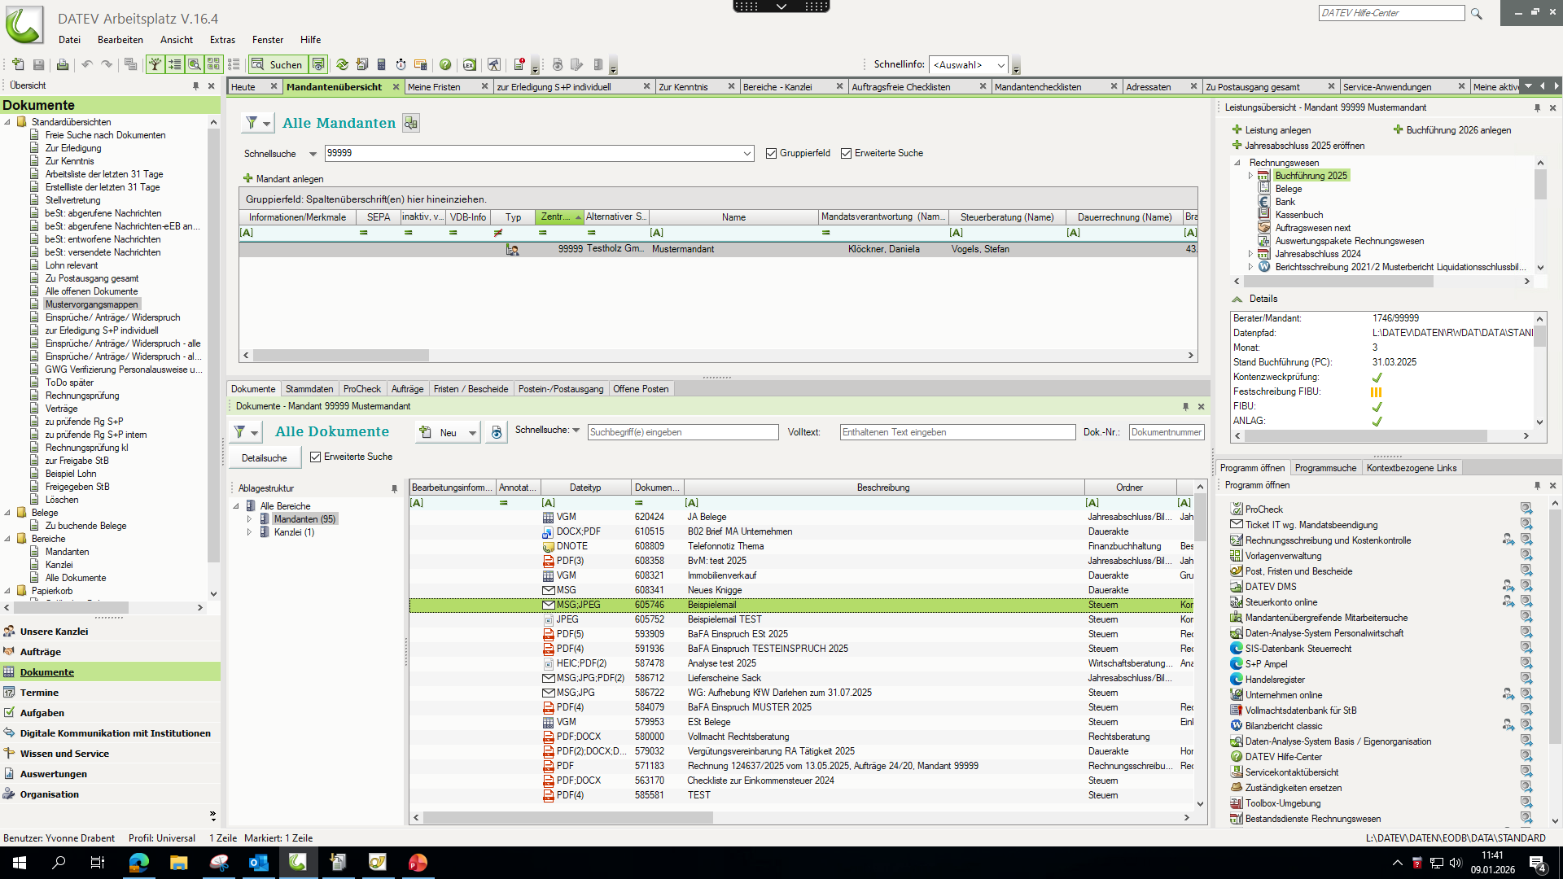Expand the Kanzlei (1) tree node
The image size is (1563, 879).
[x=250, y=532]
